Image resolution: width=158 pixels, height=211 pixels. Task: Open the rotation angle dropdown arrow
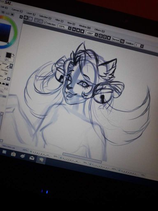(96, 35)
